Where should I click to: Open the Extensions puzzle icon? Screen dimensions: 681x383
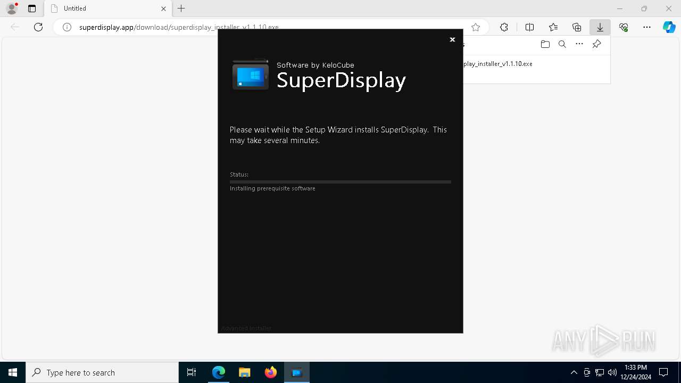click(504, 27)
